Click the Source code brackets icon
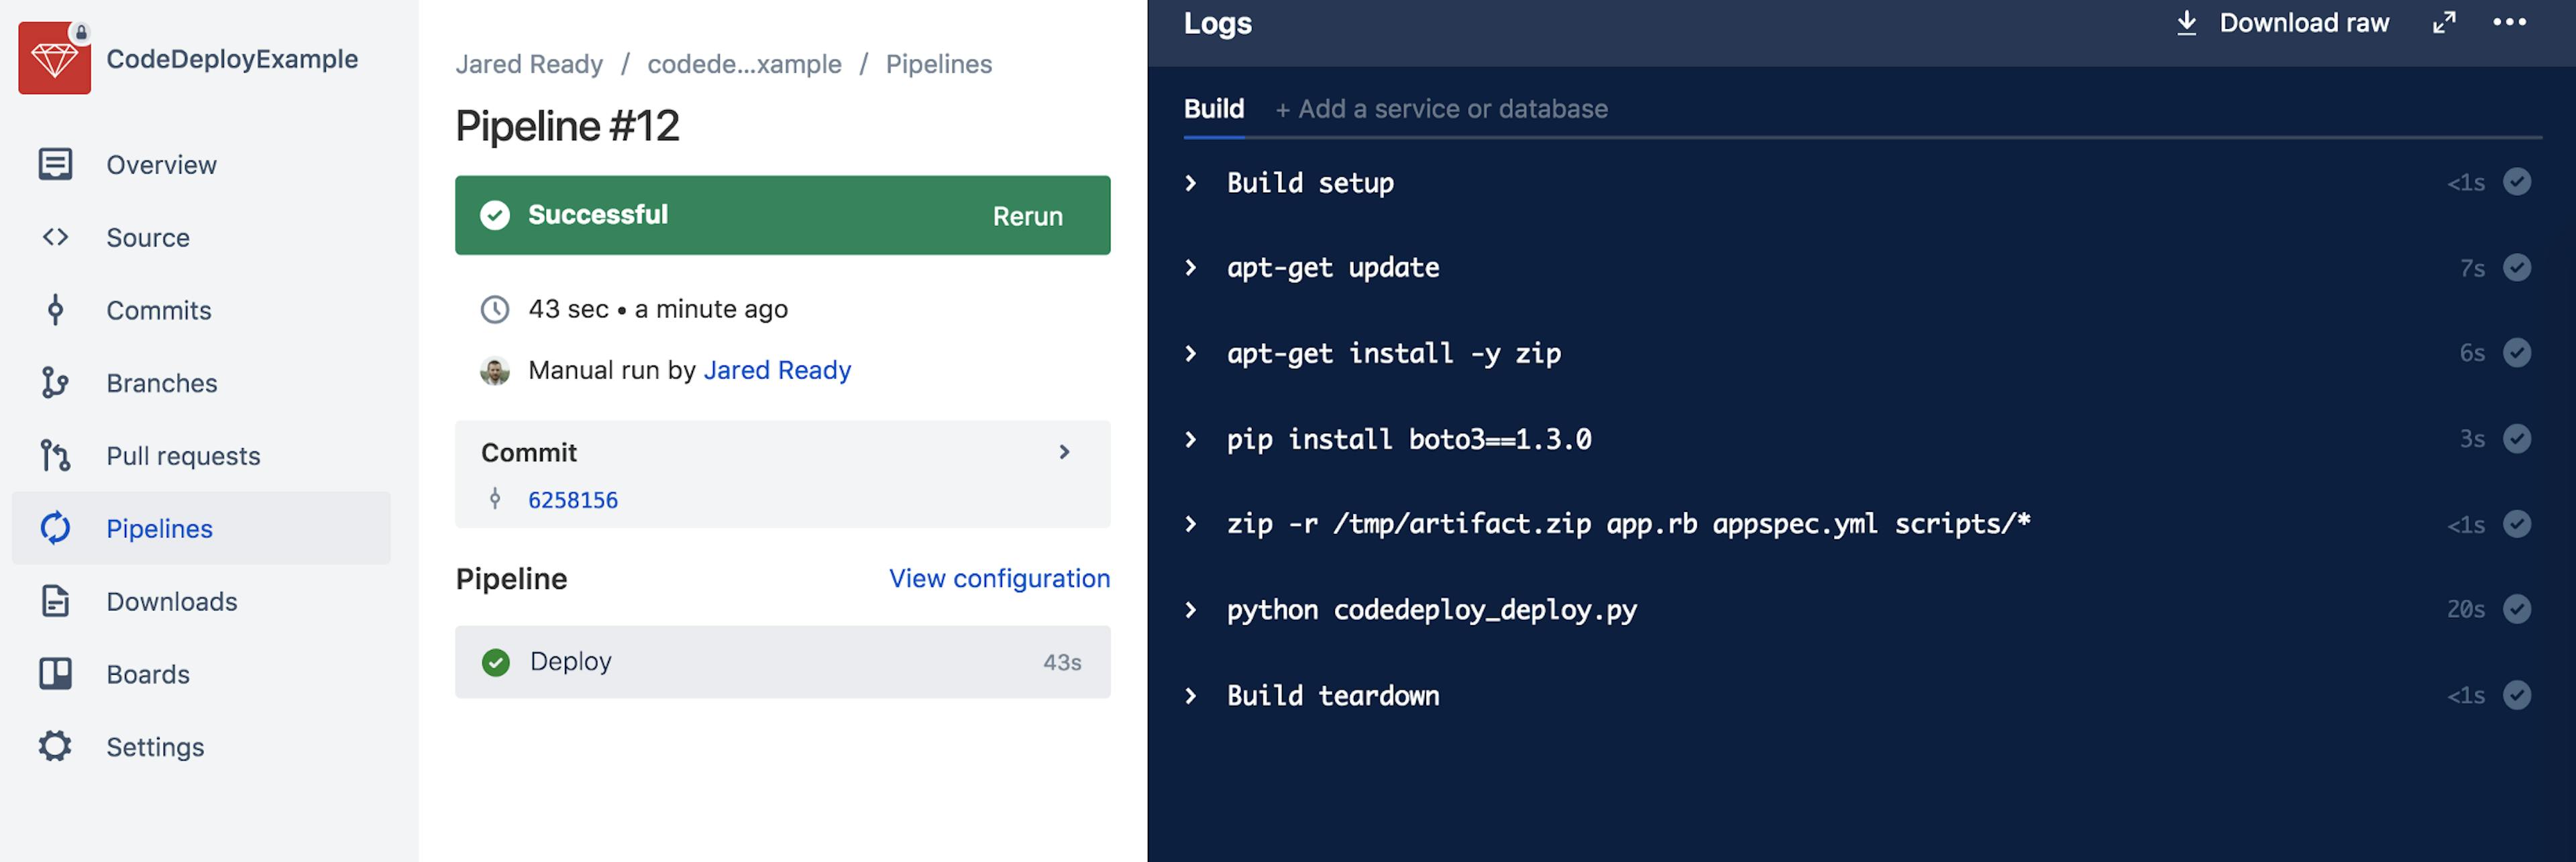 (55, 237)
